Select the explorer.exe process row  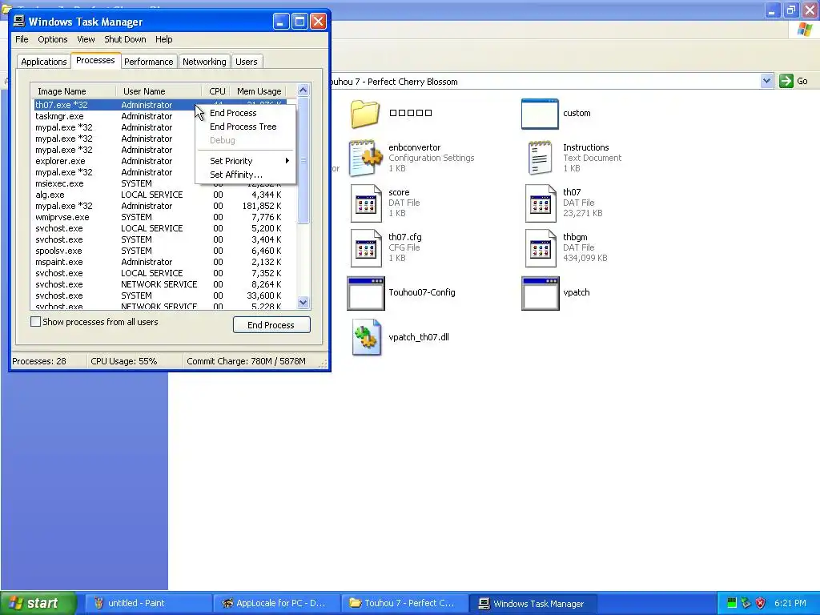point(112,161)
